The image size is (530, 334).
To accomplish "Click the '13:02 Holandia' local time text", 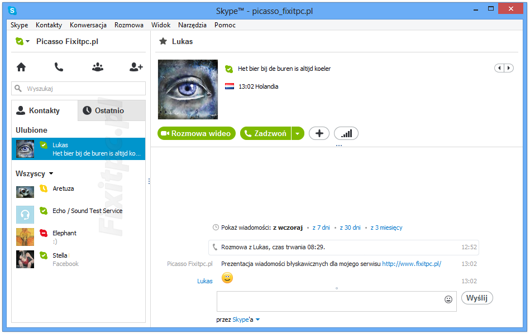I will pos(259,86).
